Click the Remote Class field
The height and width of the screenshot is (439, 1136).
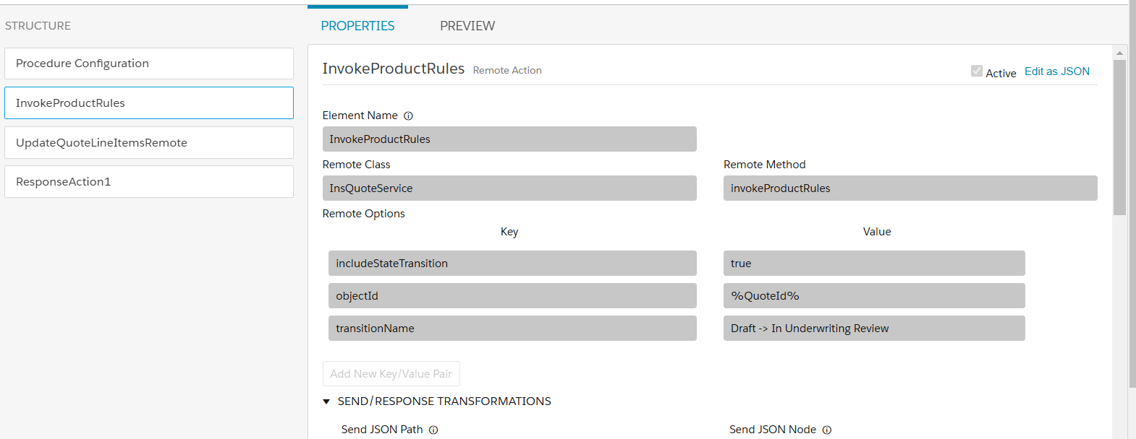coord(509,188)
